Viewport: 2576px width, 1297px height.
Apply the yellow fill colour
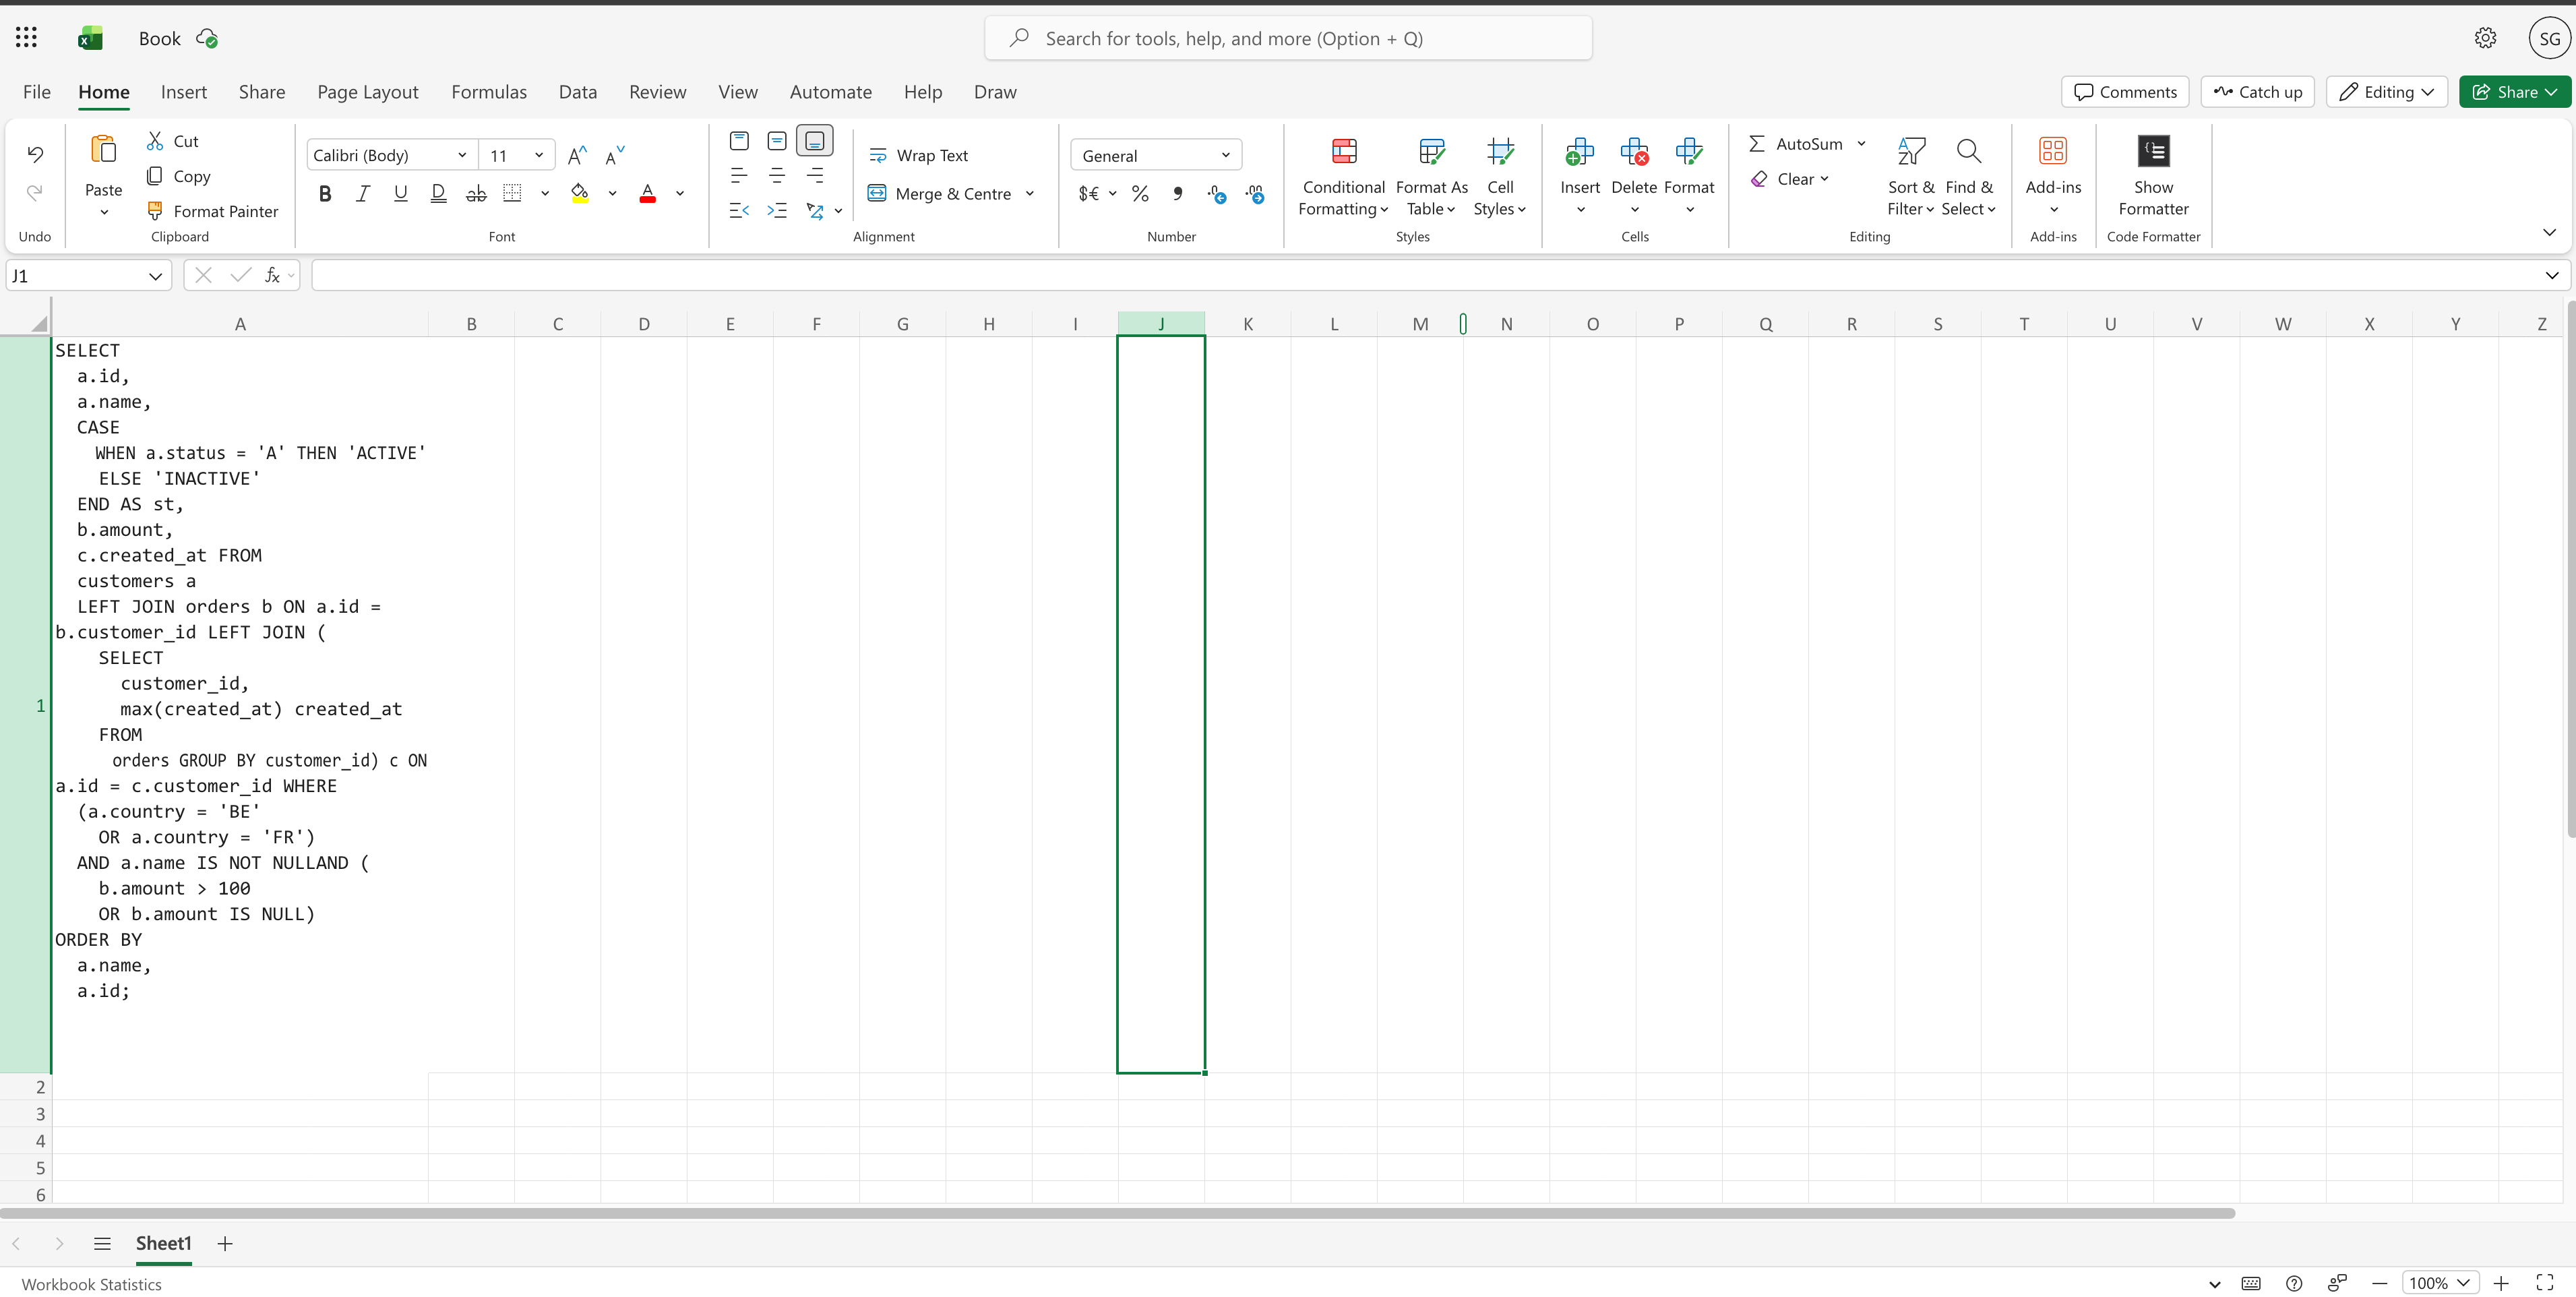coord(579,194)
